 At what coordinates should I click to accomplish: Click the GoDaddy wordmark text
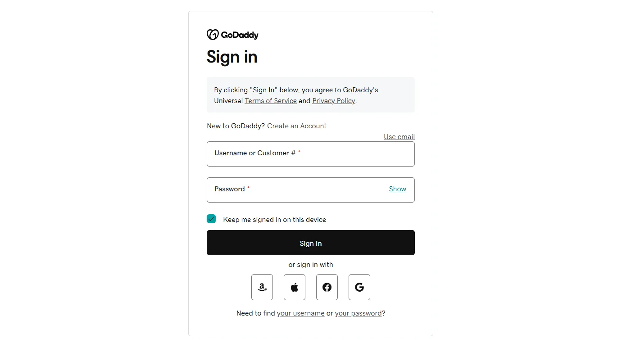tap(240, 35)
